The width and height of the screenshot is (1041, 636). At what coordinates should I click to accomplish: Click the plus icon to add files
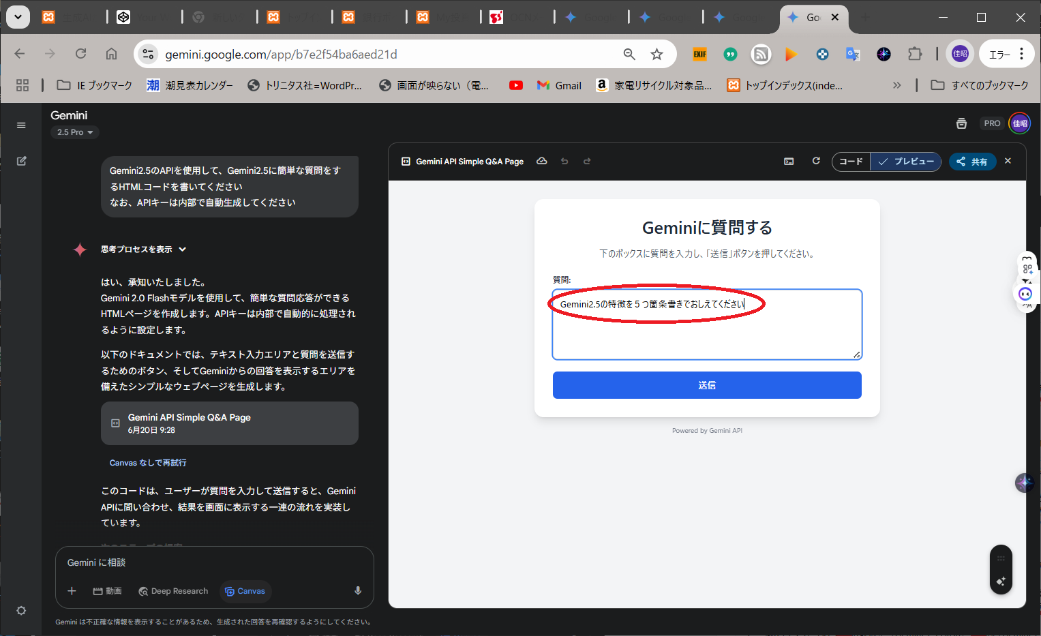click(72, 591)
